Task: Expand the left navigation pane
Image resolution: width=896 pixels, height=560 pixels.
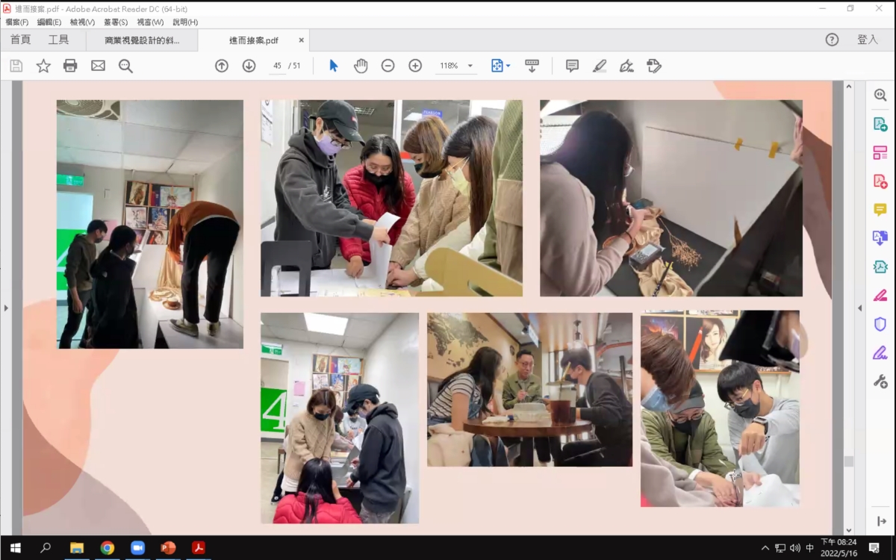Action: pos(6,308)
